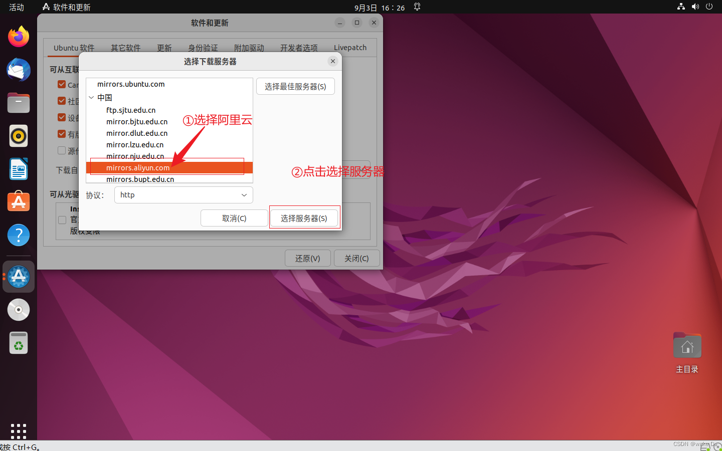Open the Activities overview
Image resolution: width=722 pixels, height=451 pixels.
pos(17,7)
